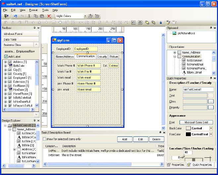Click the blue Undo arrow icon
218x175 pixels.
16,16
